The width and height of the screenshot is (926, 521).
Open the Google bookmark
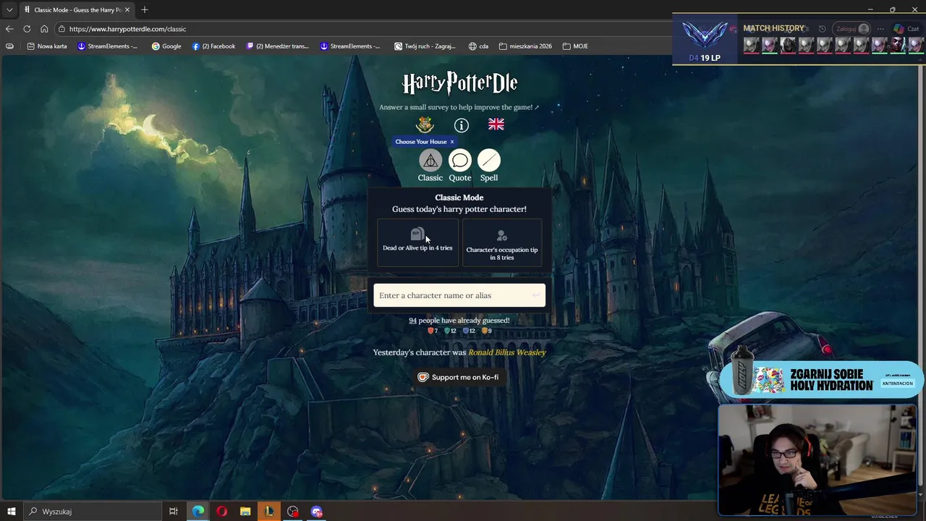pos(166,46)
